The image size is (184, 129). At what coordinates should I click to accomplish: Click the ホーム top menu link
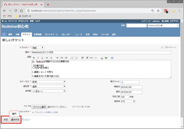[4, 21]
